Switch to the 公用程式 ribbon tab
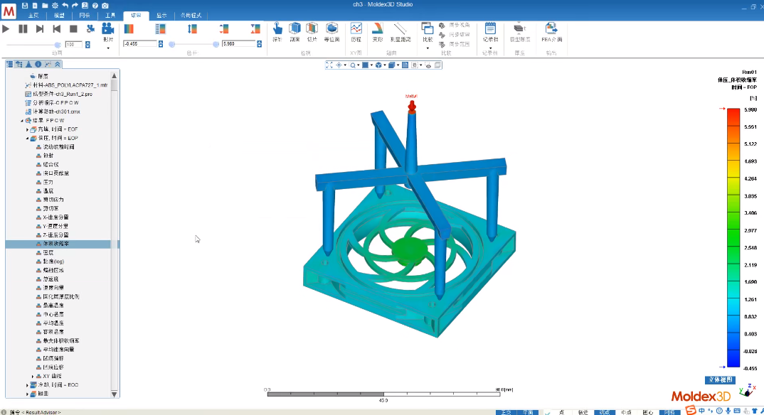The height and width of the screenshot is (415, 764). pyautogui.click(x=191, y=16)
